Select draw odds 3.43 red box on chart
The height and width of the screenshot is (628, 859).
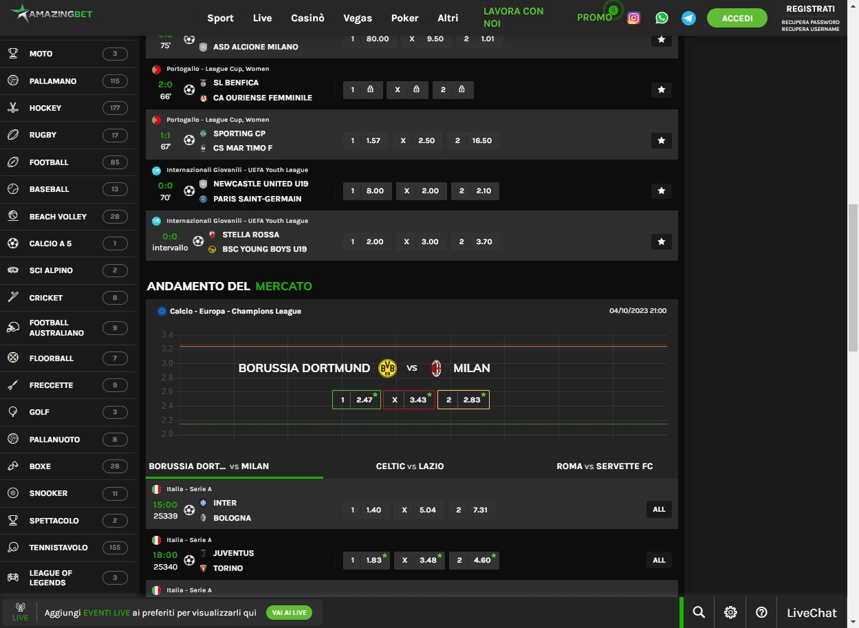[x=409, y=400]
